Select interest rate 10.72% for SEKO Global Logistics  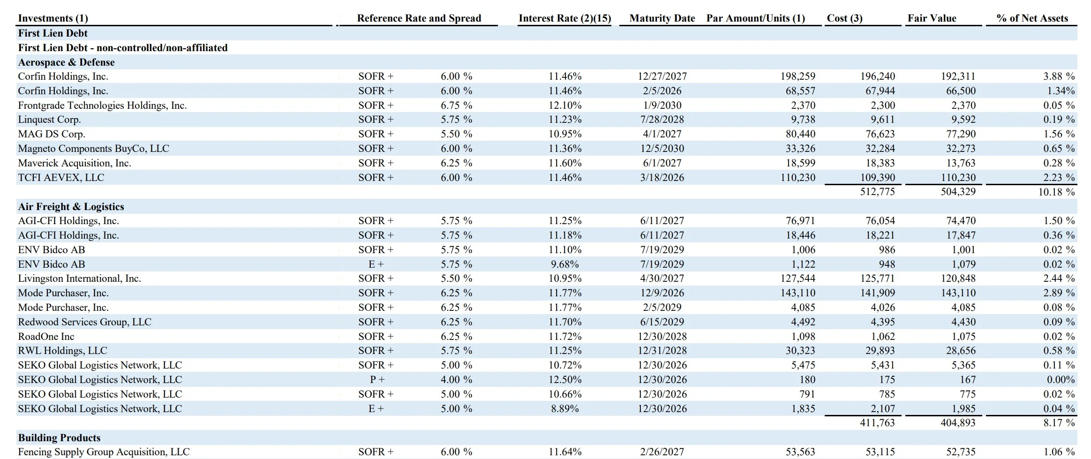[x=565, y=365]
